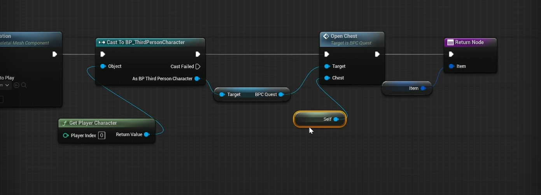Click the Player Index input pin
This screenshot has height=195, width=541.
click(x=66, y=135)
